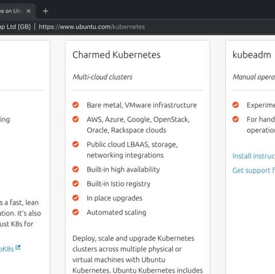Click check icon beside 'Built-in Istio registry'
Image resolution: width=275 pixels, height=274 pixels.
tap(76, 183)
